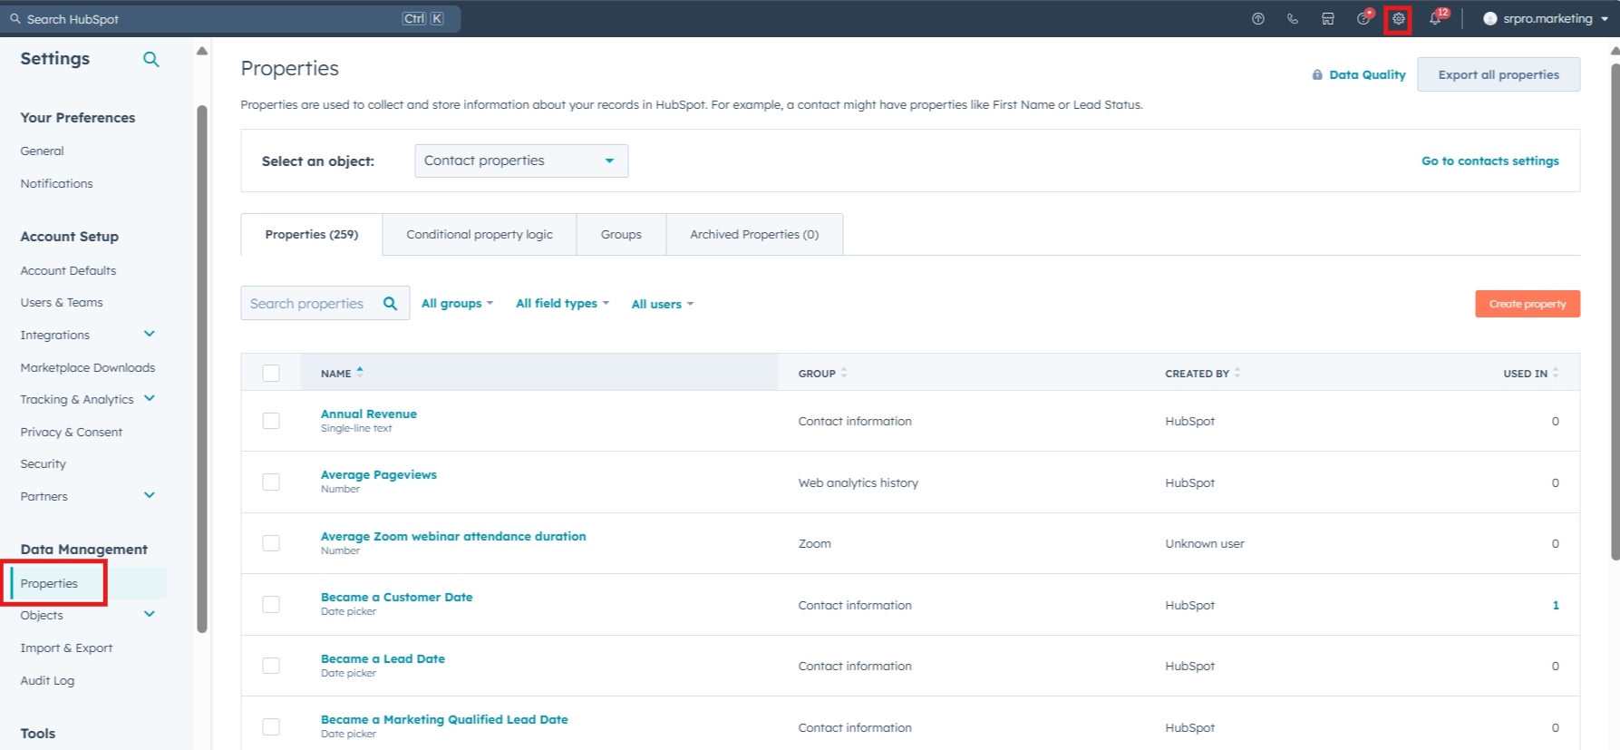Image resolution: width=1620 pixels, height=750 pixels.
Task: Click the lock icon beside Data Quality
Action: 1317,75
